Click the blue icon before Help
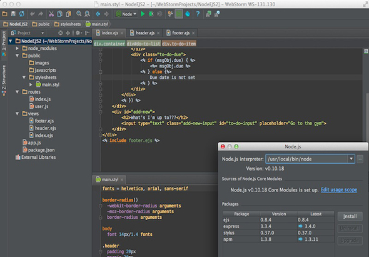Image resolution: width=369 pixels, height=257 pixels. (188, 14)
